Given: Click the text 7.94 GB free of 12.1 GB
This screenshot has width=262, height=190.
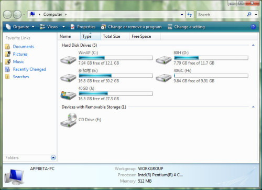Looking at the screenshot, I should 99,63.
